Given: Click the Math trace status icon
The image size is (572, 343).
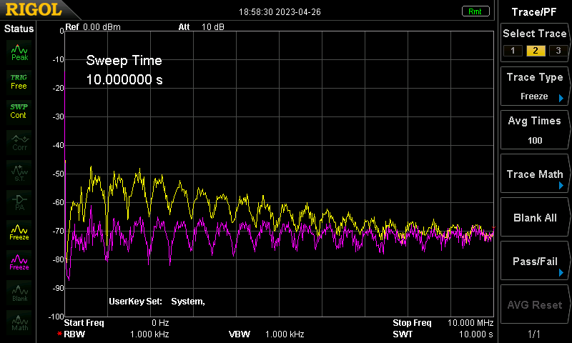Looking at the screenshot, I should 19,322.
